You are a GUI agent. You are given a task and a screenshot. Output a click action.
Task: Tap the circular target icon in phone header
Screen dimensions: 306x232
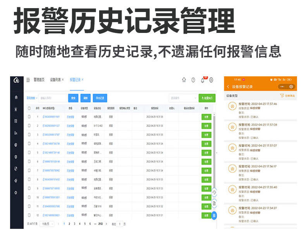[x=291, y=86]
